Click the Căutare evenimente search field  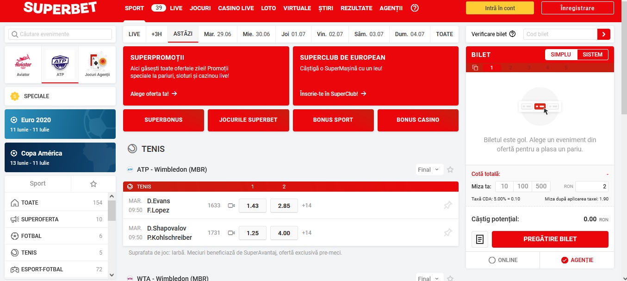60,34
